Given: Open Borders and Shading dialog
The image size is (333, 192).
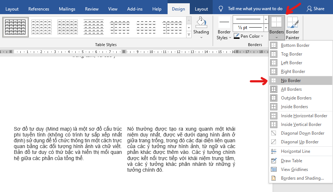Looking at the screenshot, I should pos(302,178).
